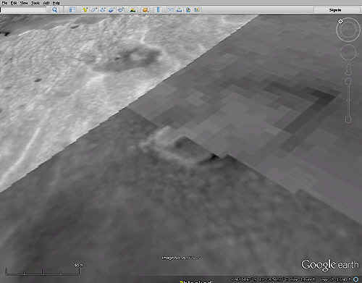Click the Sign in button

[335, 10]
